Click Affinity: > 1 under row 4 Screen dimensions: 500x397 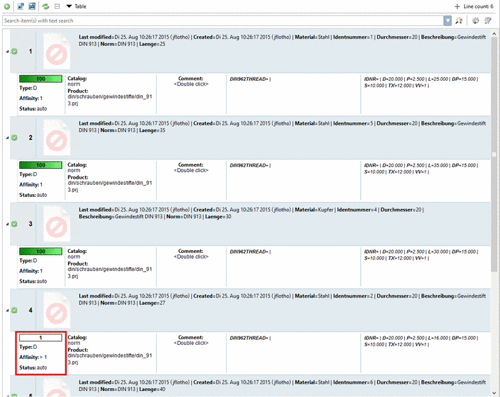point(33,357)
